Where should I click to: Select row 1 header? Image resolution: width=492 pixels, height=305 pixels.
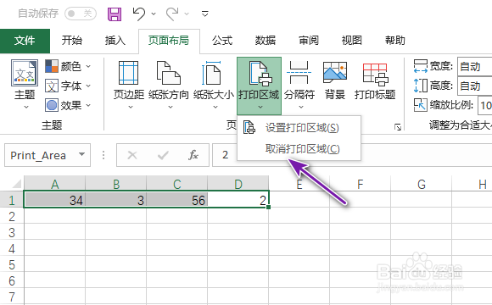pyautogui.click(x=12, y=200)
